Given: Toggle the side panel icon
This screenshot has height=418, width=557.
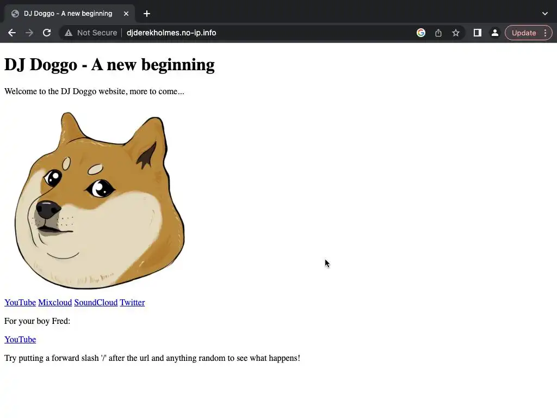Looking at the screenshot, I should [478, 33].
